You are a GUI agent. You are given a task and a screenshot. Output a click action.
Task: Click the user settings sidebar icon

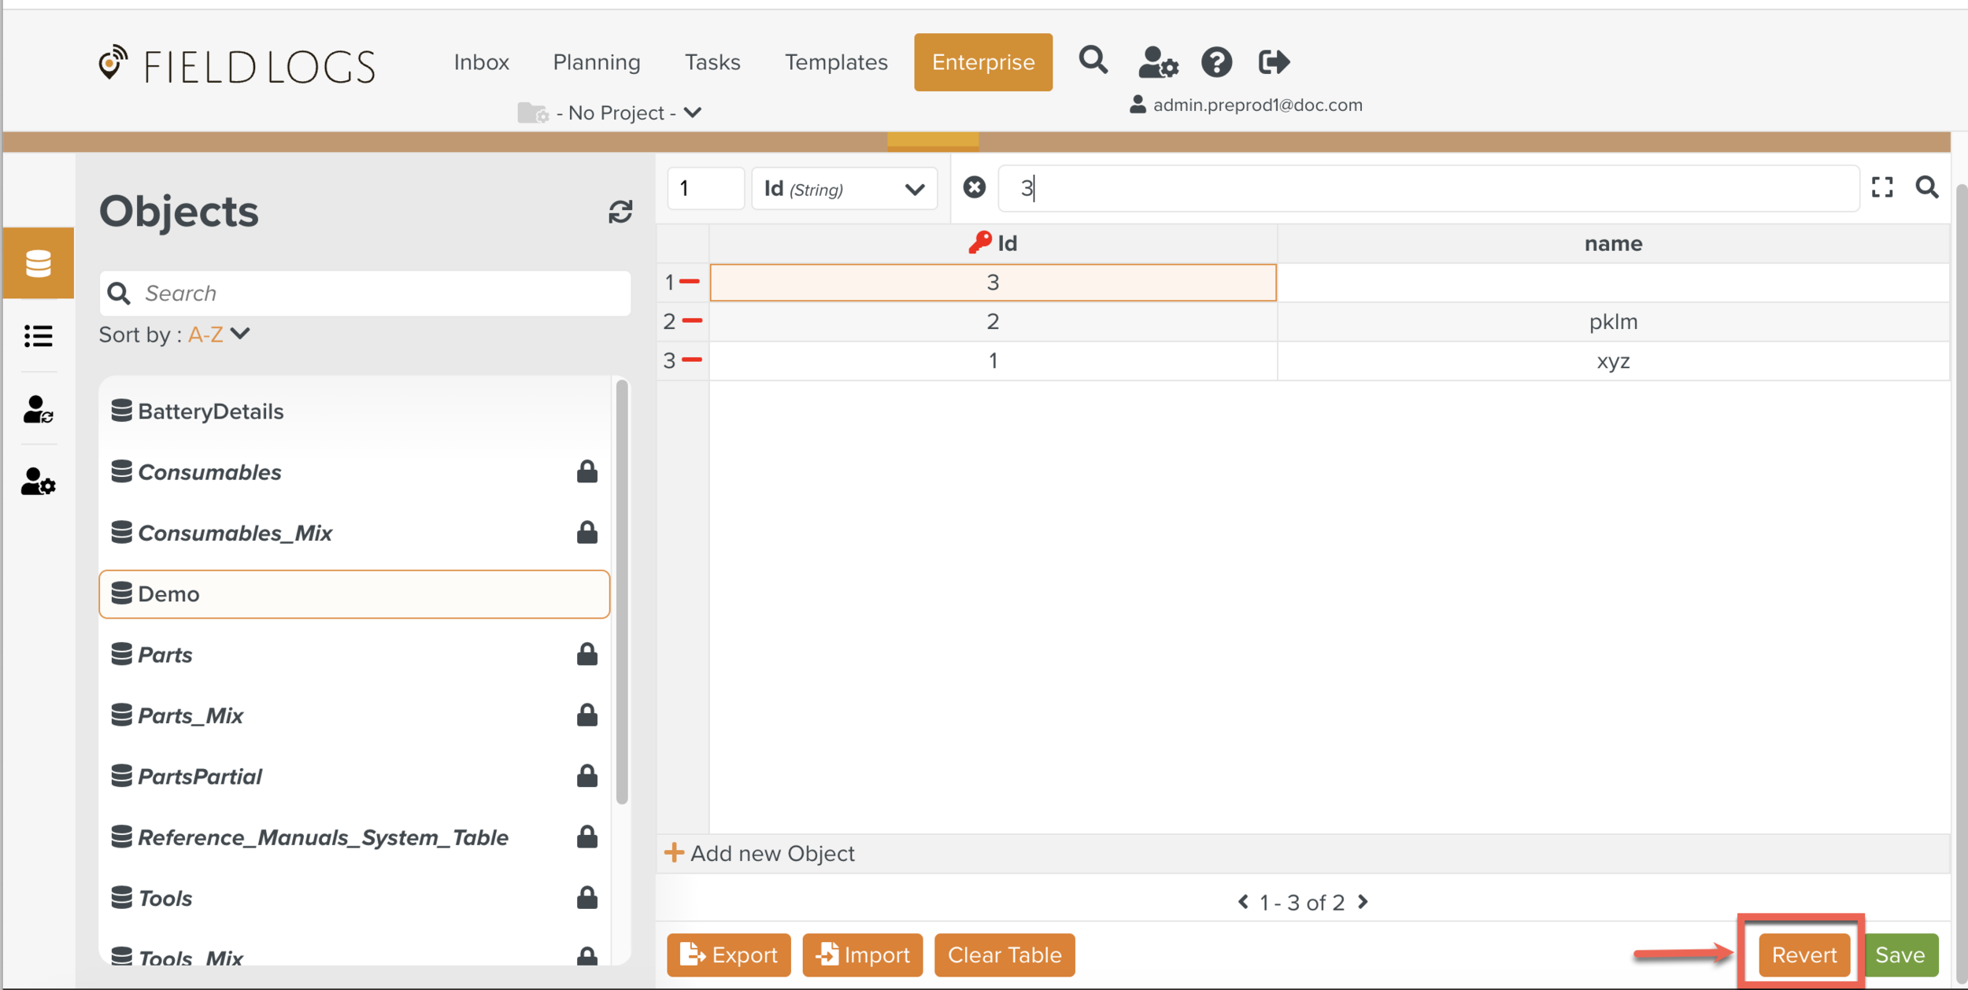point(38,482)
